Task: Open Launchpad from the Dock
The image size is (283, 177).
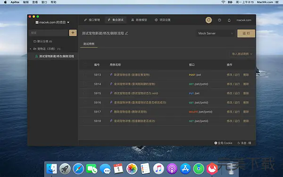Action: (65, 169)
